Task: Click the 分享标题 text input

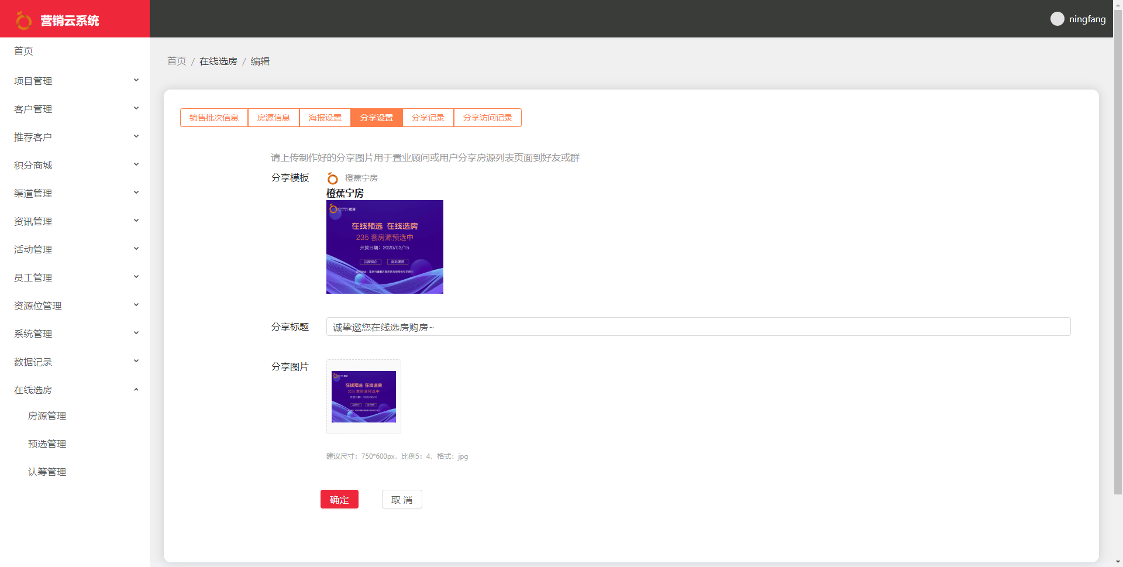Action: 698,327
